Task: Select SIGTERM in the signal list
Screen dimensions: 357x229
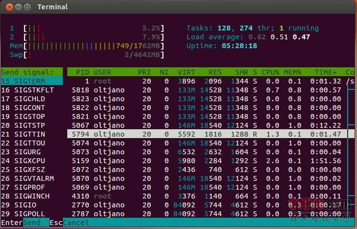Action: (x=31, y=81)
